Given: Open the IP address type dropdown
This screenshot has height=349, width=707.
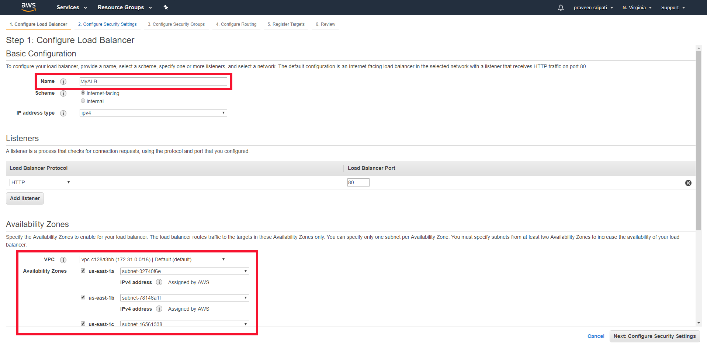Looking at the screenshot, I should tap(153, 113).
